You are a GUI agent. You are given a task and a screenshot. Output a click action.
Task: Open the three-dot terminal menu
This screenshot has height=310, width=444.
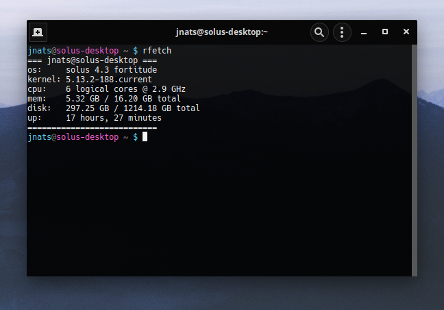(x=342, y=32)
